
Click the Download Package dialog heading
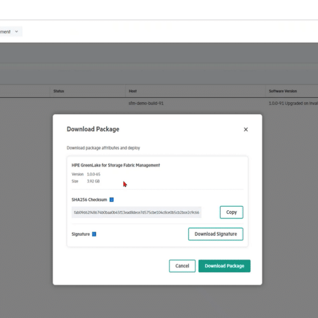tap(93, 129)
